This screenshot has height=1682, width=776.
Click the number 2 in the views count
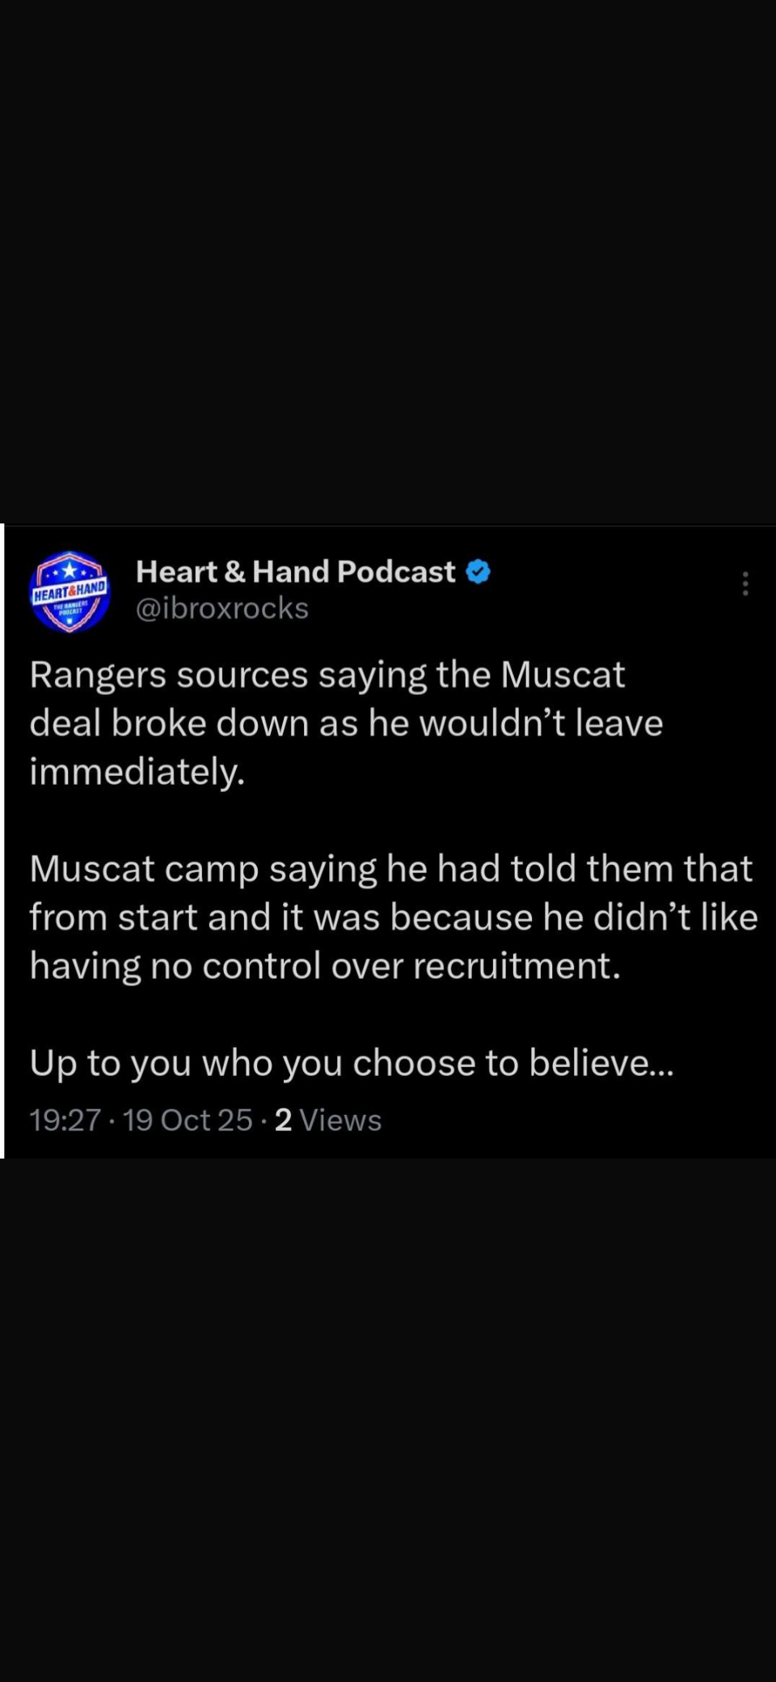pyautogui.click(x=283, y=1121)
